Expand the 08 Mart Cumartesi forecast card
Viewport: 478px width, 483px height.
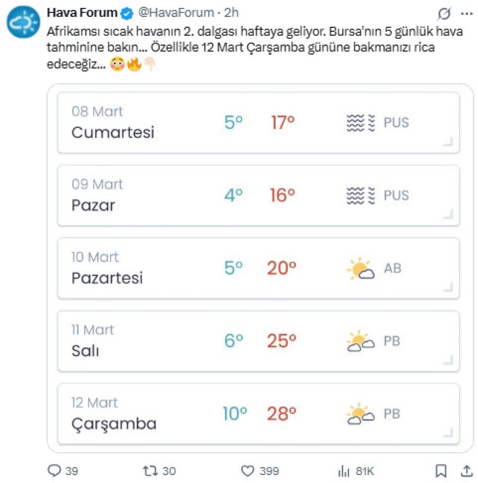point(448,142)
